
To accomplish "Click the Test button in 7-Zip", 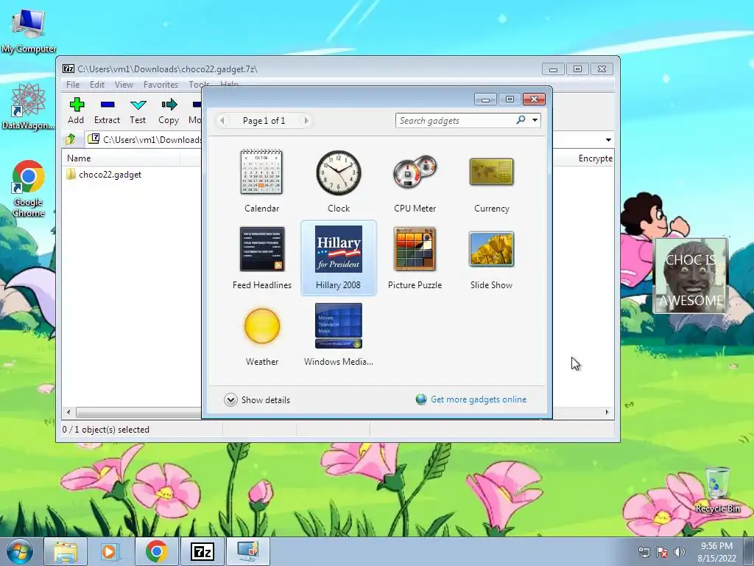I will [138, 111].
